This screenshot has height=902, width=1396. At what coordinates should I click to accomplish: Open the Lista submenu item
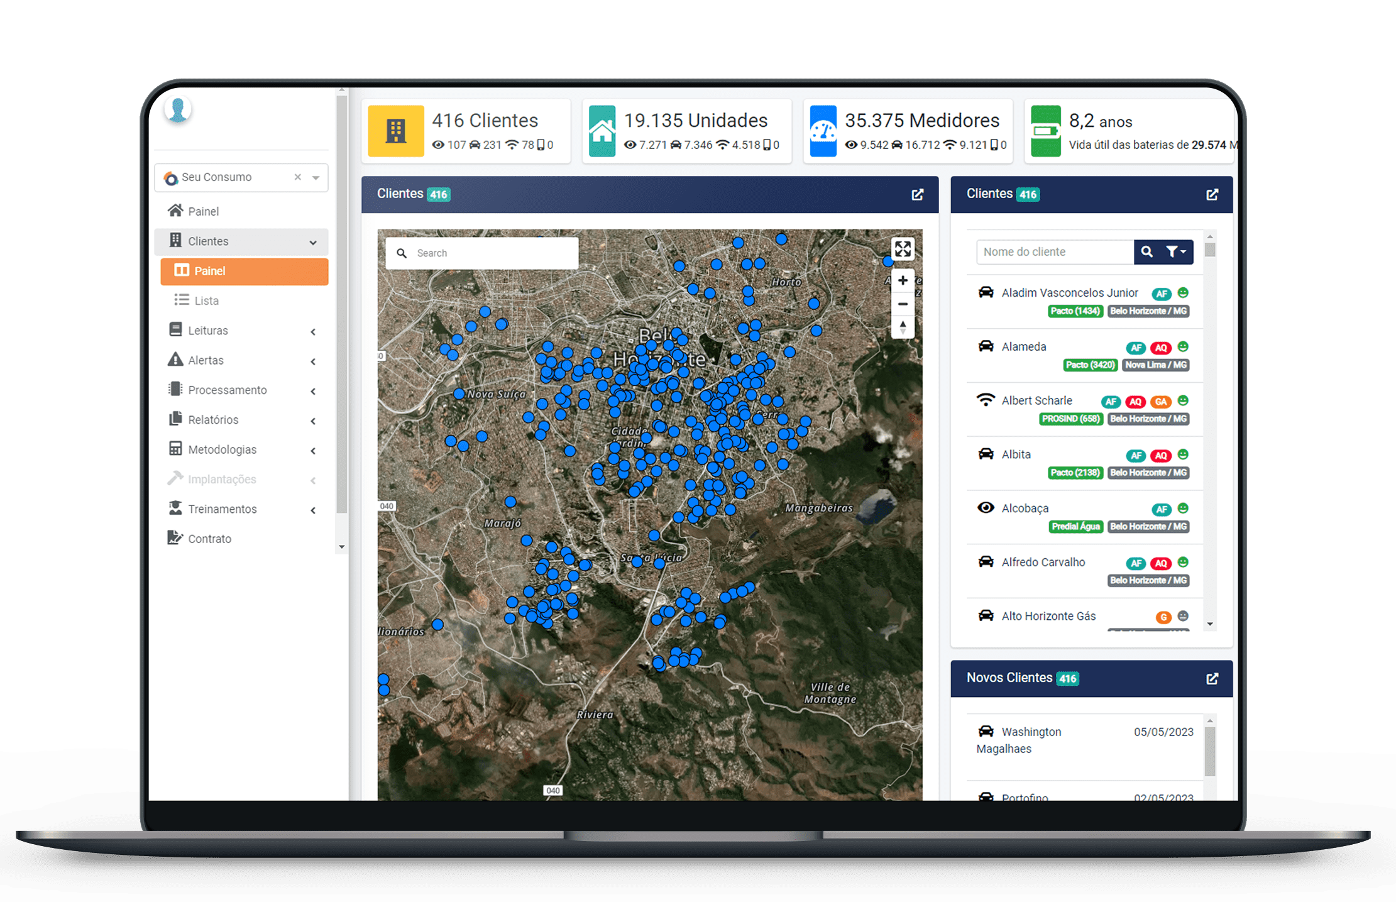click(245, 300)
